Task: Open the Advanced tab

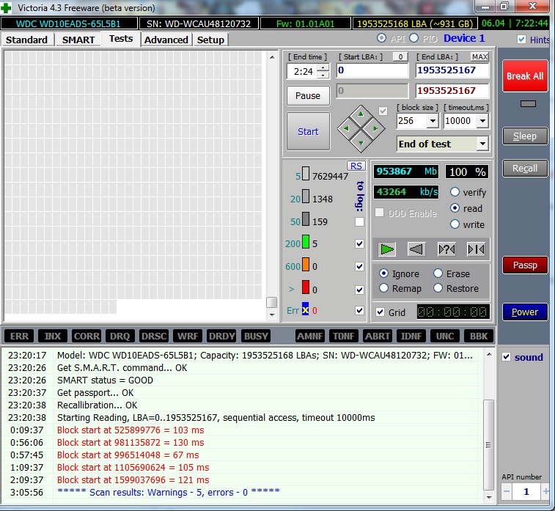Action: (x=166, y=40)
